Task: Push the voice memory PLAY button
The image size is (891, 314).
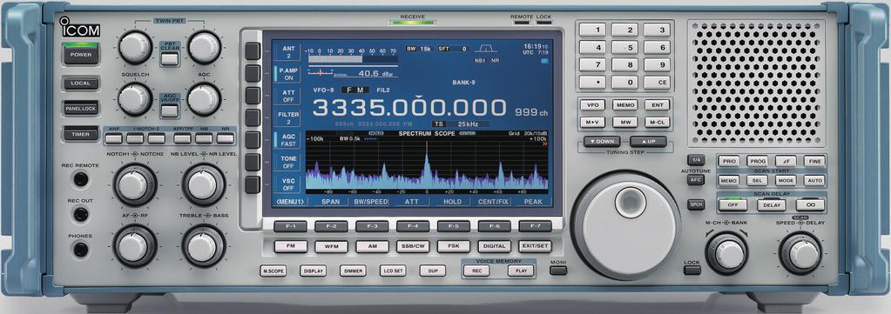Action: click(x=521, y=271)
